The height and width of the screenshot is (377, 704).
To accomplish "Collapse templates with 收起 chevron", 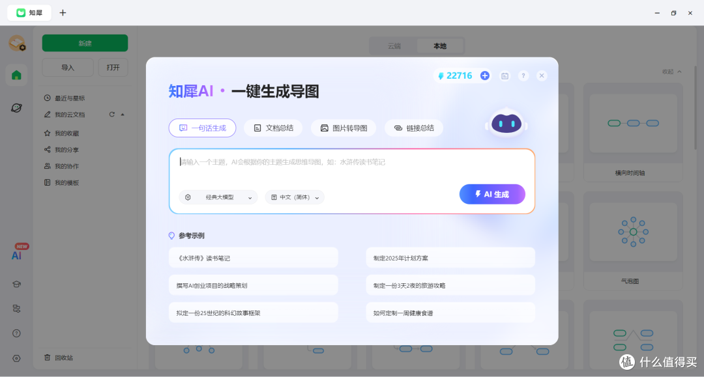I will (671, 72).
